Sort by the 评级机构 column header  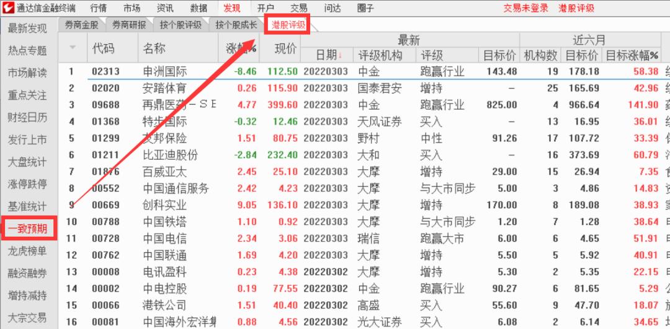coord(380,55)
